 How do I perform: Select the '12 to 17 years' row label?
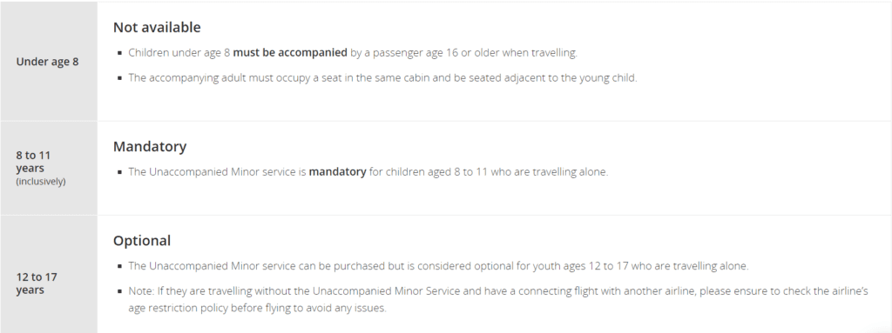[x=37, y=283]
